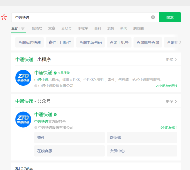Expand 更多 for the 小程序 section

pyautogui.click(x=171, y=60)
